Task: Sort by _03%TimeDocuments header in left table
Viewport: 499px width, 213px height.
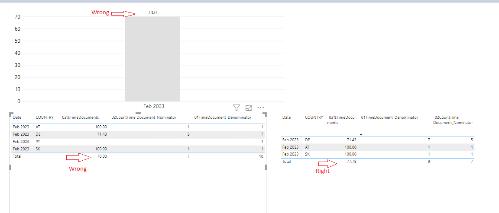Action: [80, 118]
